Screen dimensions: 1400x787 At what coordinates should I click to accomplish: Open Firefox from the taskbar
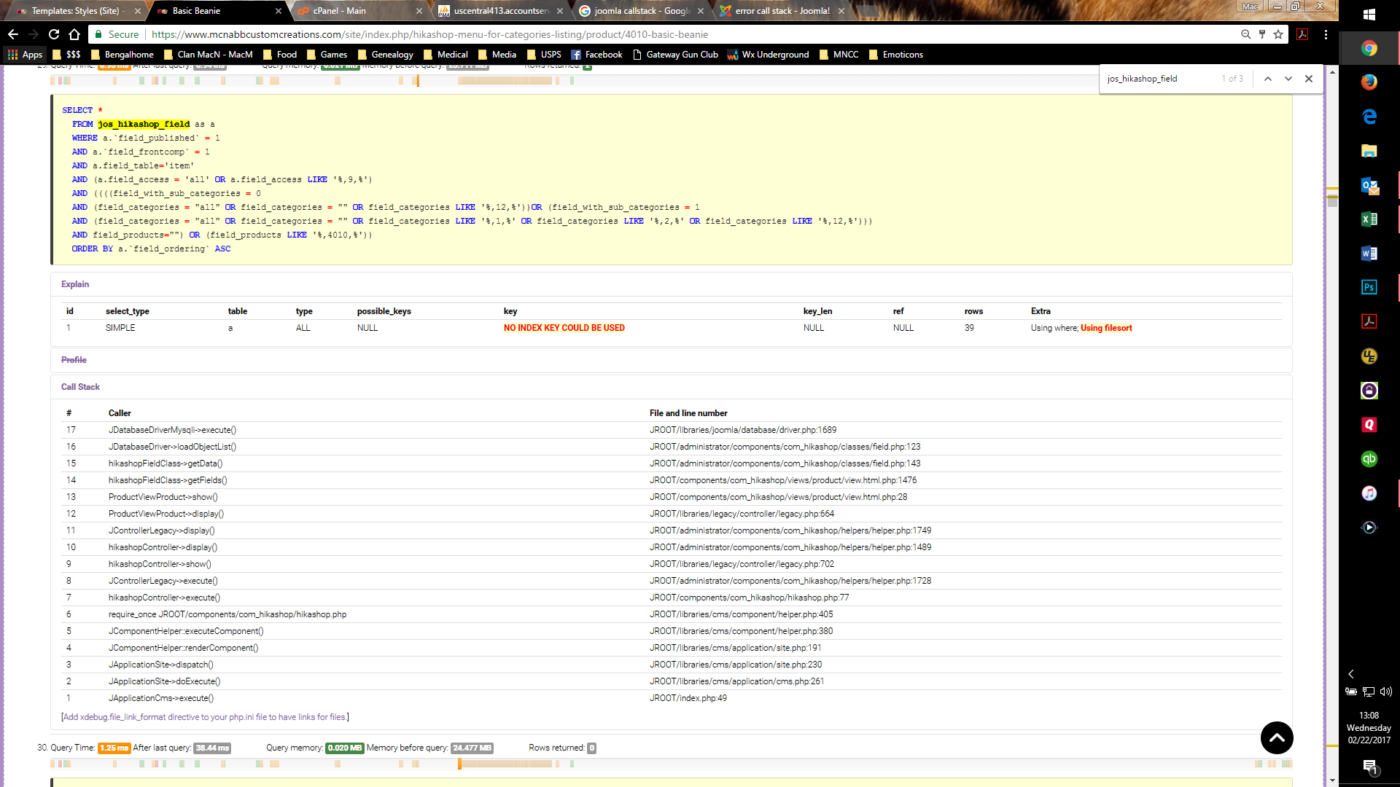(x=1369, y=82)
